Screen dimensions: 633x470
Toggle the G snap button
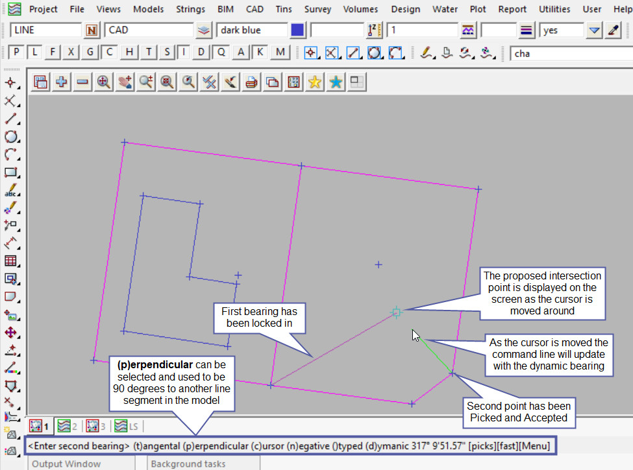[x=90, y=53]
